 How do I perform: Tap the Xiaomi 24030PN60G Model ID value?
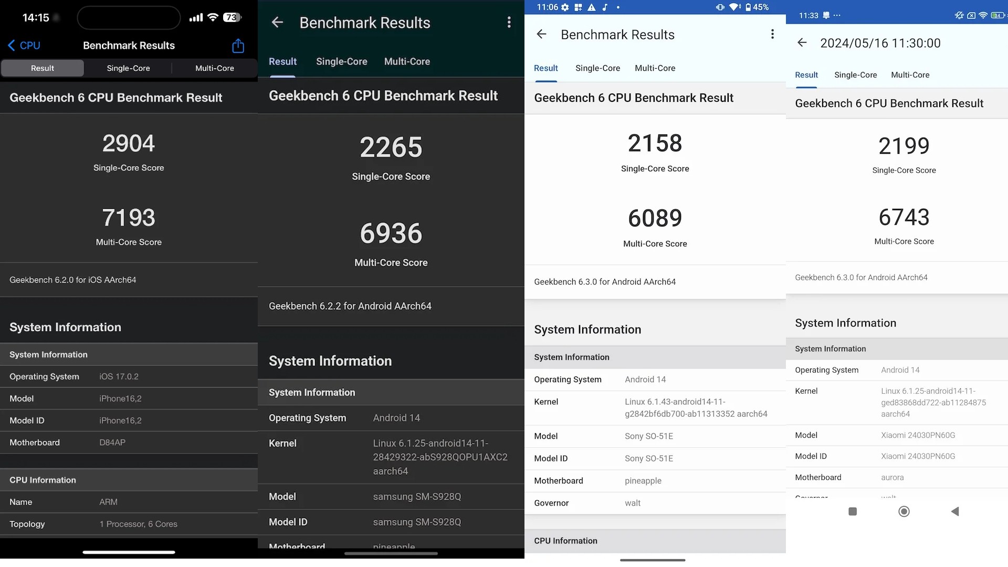coord(918,456)
